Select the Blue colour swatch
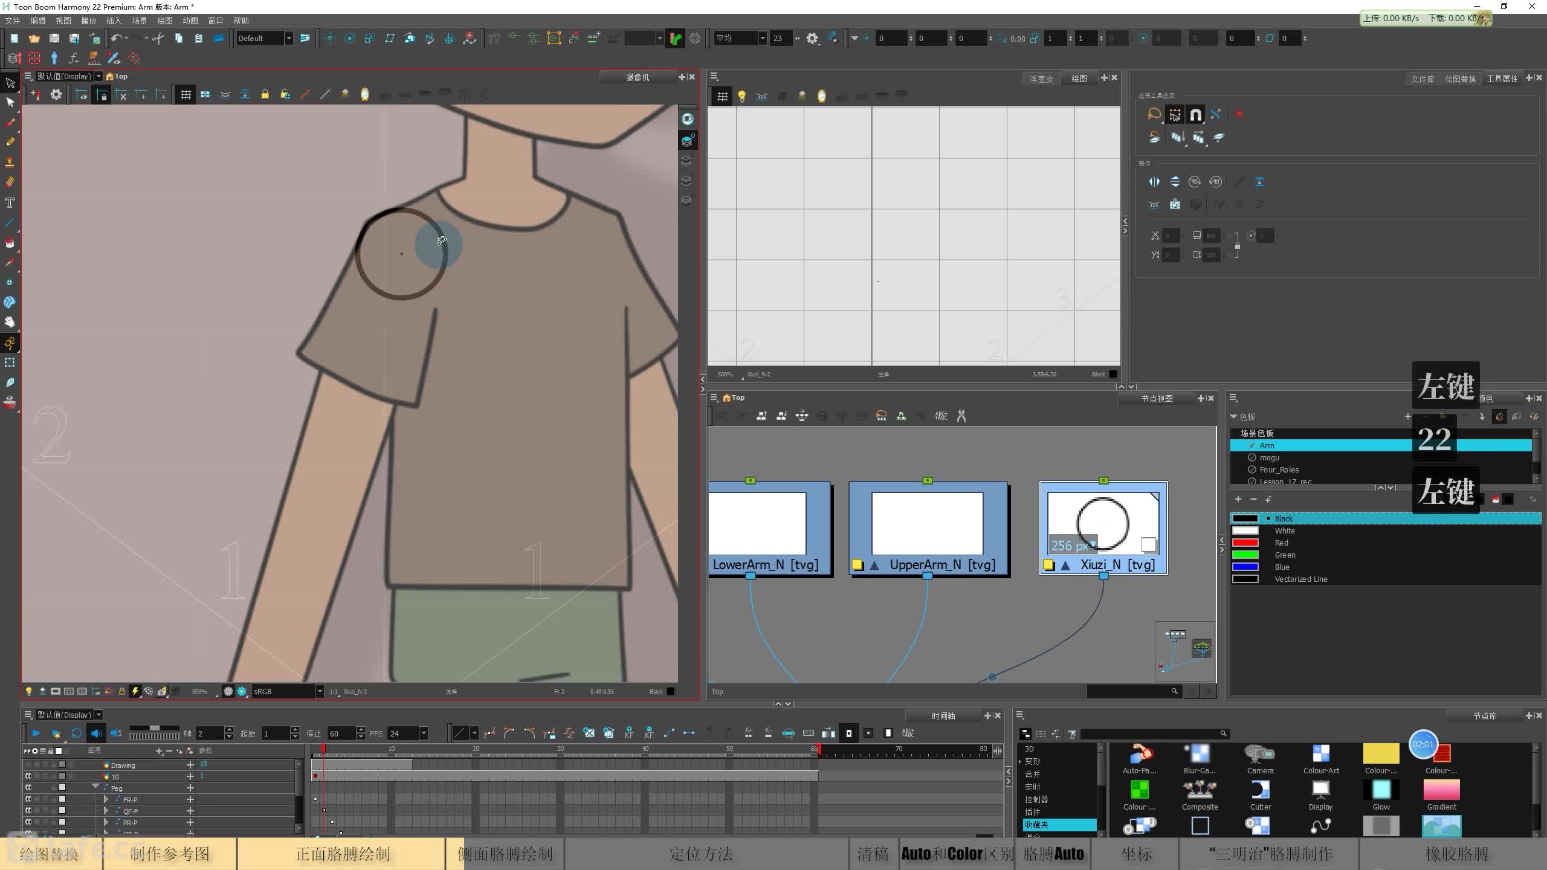Screen dimensions: 1547x870 pyautogui.click(x=1245, y=567)
